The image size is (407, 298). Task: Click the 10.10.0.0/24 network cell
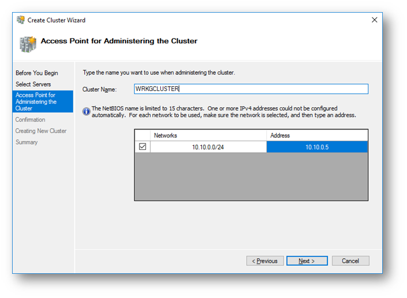pyautogui.click(x=208, y=147)
